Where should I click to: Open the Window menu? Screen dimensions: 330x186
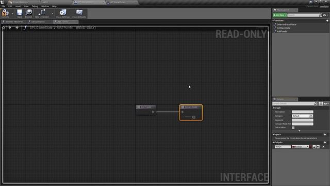pyautogui.click(x=45, y=6)
